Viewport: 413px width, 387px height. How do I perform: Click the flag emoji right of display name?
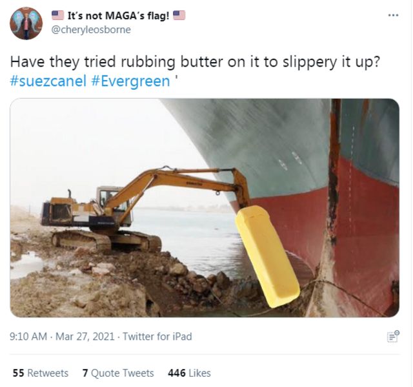[x=179, y=16]
